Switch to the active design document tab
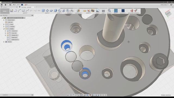The image size is (174, 98). (x=27, y=7)
